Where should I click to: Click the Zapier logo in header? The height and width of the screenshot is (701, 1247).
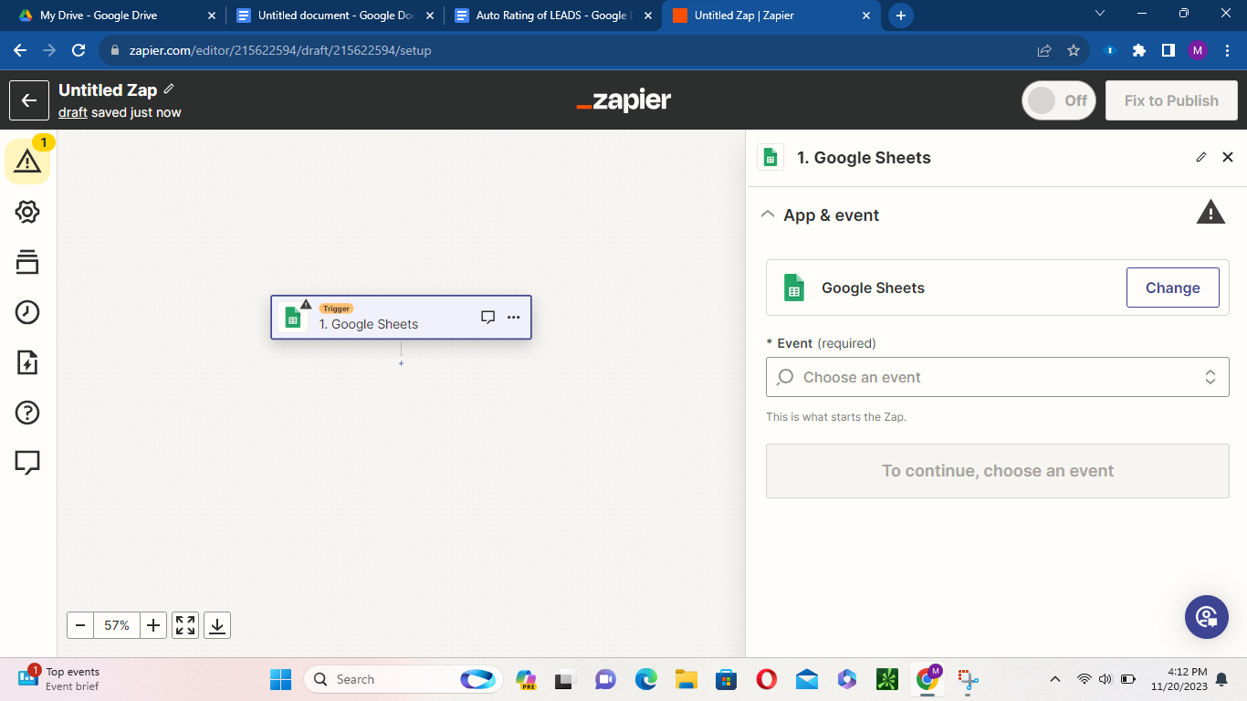623,100
